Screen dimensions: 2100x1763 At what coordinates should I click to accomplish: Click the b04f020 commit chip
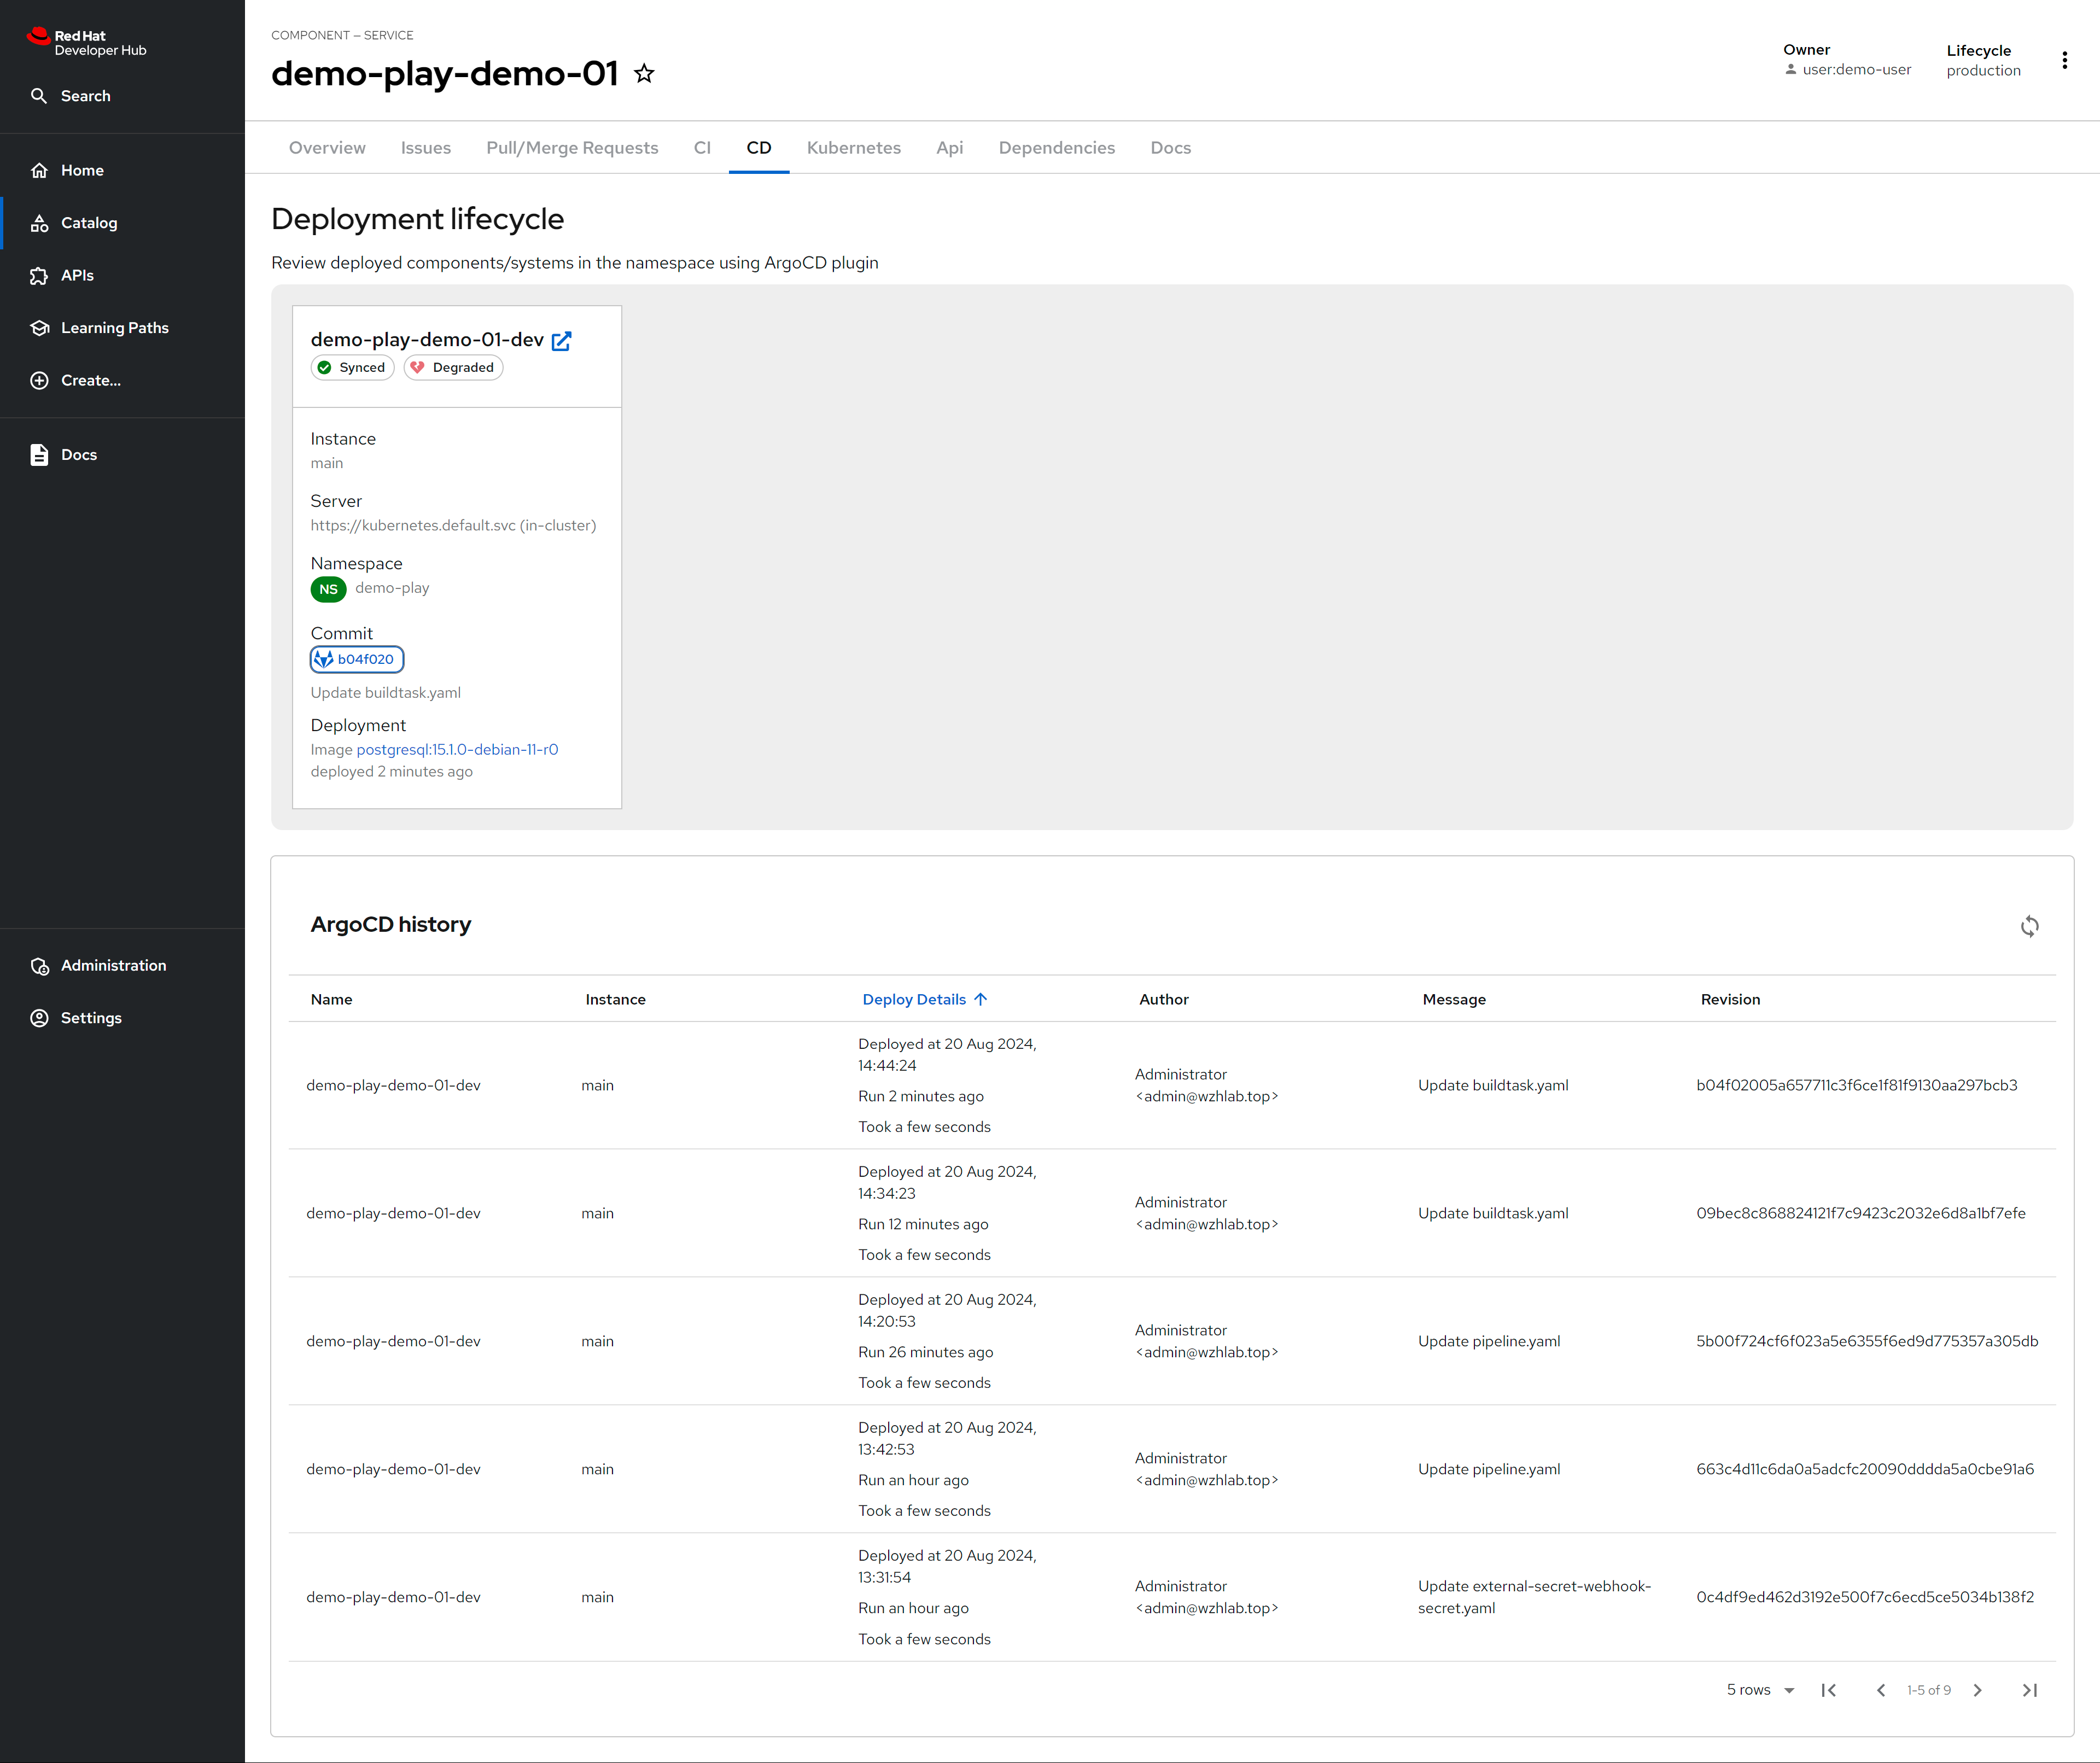[357, 659]
